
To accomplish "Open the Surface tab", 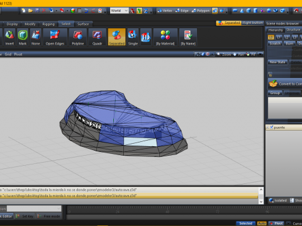I will click(x=83, y=24).
